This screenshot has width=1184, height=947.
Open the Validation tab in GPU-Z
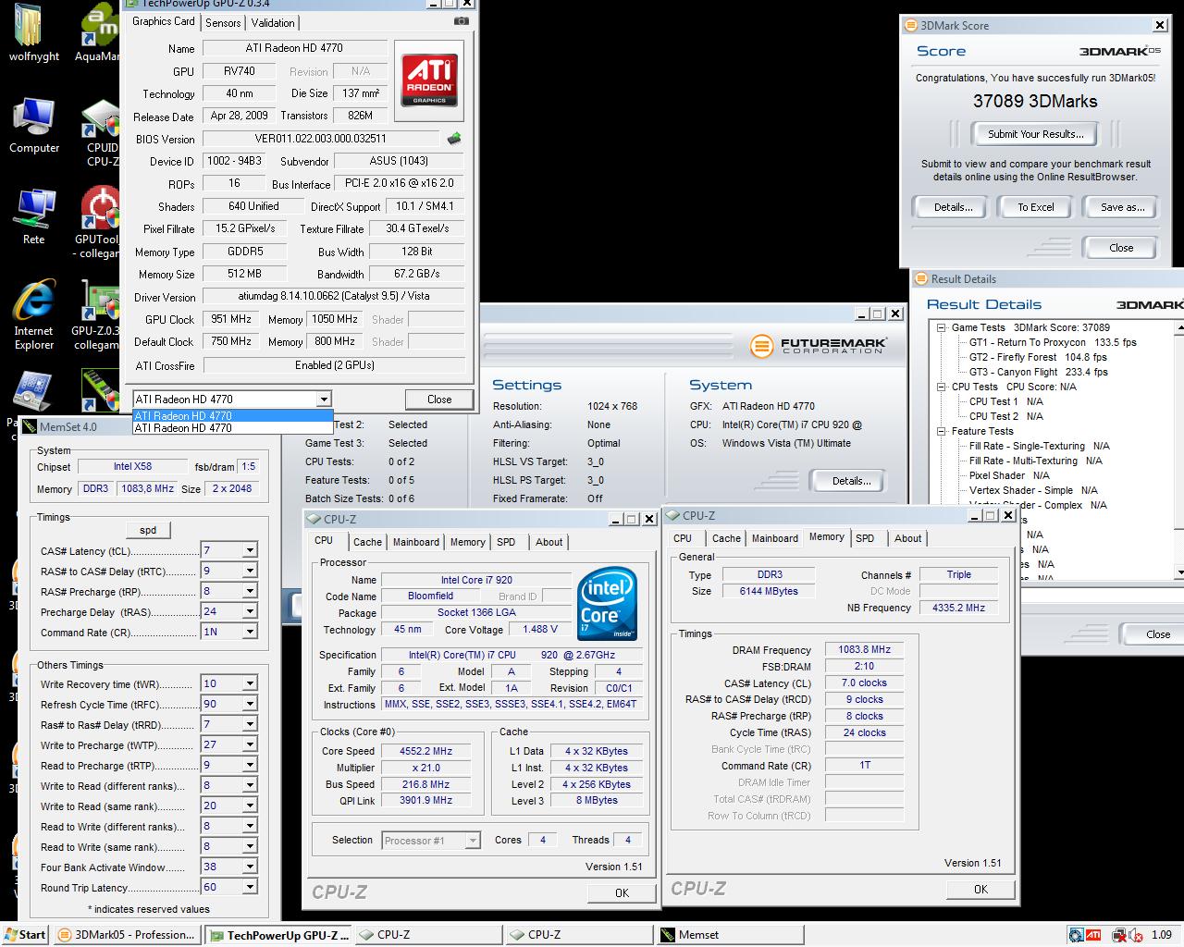[273, 22]
